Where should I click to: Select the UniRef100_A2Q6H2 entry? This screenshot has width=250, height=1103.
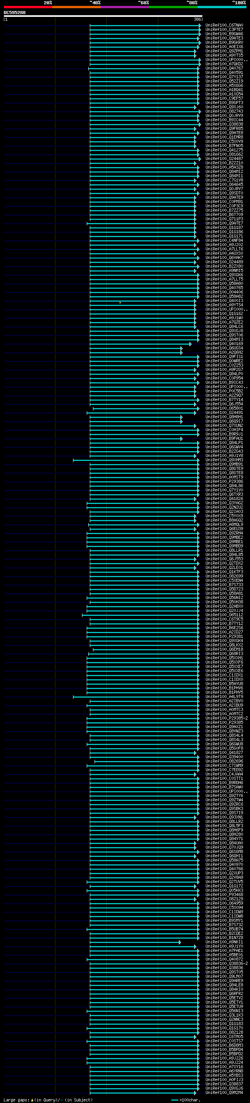click(x=224, y=353)
